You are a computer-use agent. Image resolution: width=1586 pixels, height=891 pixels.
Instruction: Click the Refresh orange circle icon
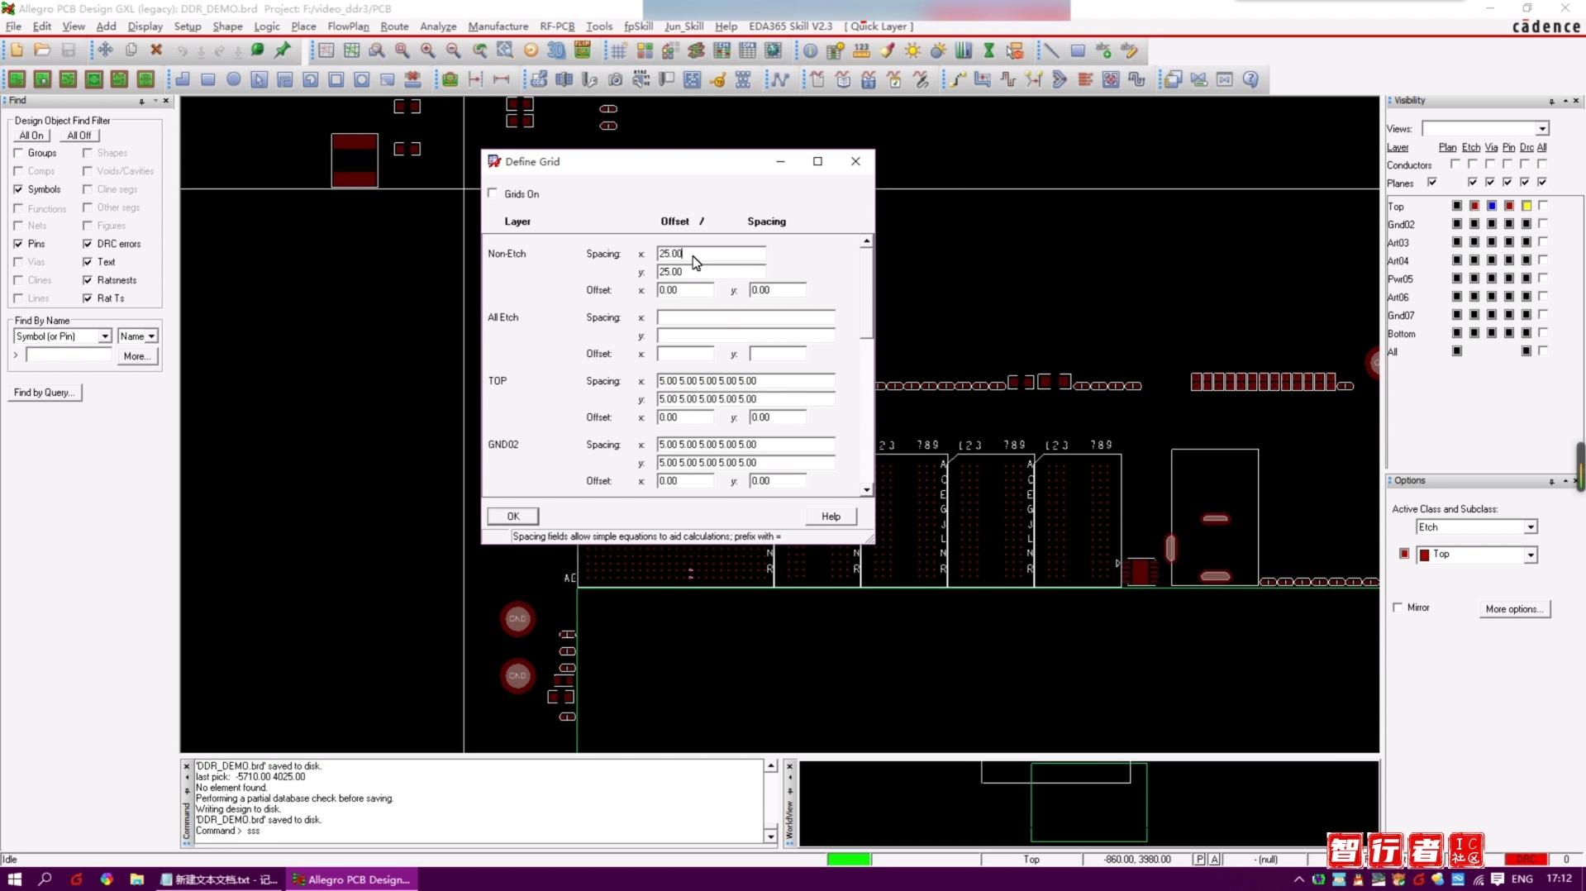[x=531, y=50]
